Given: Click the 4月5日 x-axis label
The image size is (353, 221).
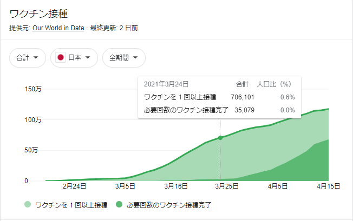Looking at the screenshot, I should [x=278, y=186].
